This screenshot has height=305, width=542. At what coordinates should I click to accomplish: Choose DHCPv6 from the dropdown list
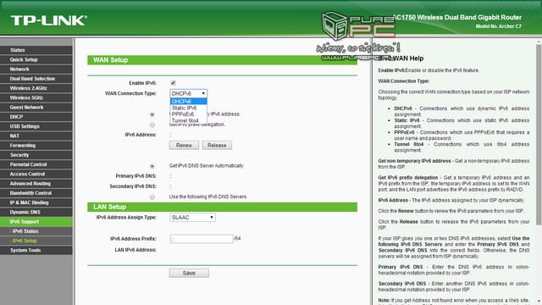pos(188,102)
